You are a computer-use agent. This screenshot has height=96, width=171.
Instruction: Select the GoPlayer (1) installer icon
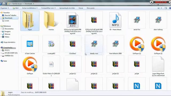(x=137, y=44)
